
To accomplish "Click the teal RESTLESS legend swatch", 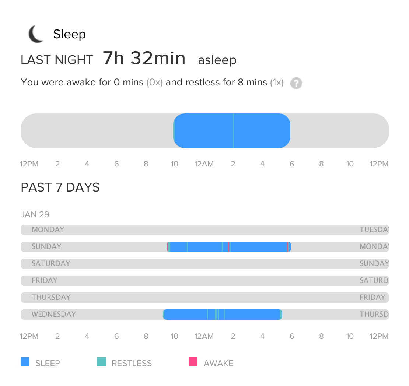I will click(x=101, y=362).
